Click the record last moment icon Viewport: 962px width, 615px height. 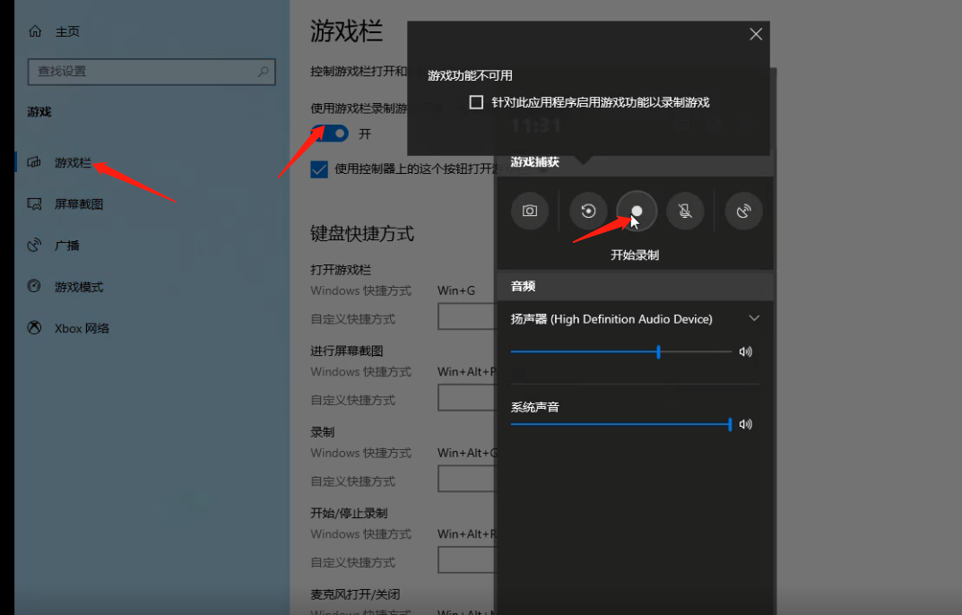587,211
